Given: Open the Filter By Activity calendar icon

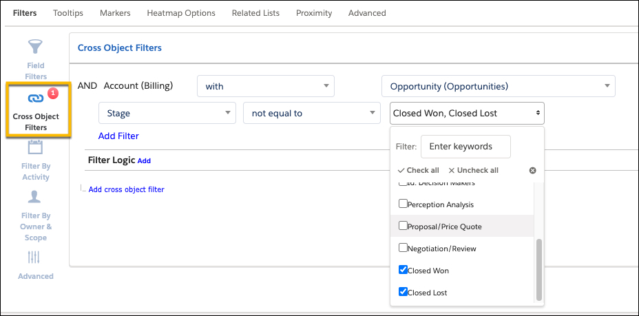Looking at the screenshot, I should [36, 147].
